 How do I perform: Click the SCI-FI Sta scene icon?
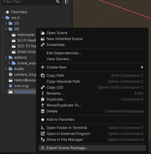point(14,46)
